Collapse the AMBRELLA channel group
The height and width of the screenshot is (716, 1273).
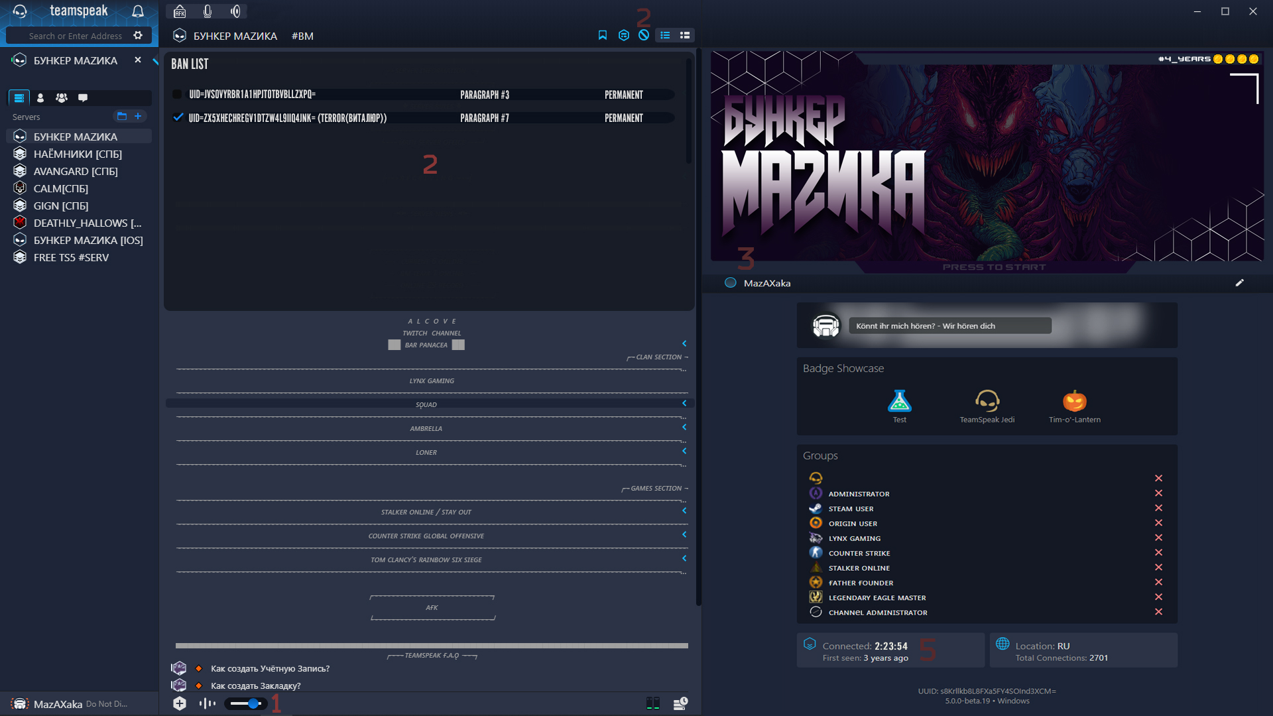pyautogui.click(x=684, y=427)
